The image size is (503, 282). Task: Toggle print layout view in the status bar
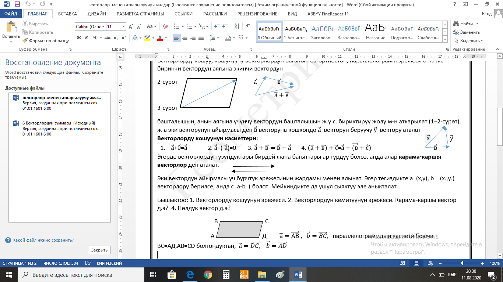coord(416,263)
